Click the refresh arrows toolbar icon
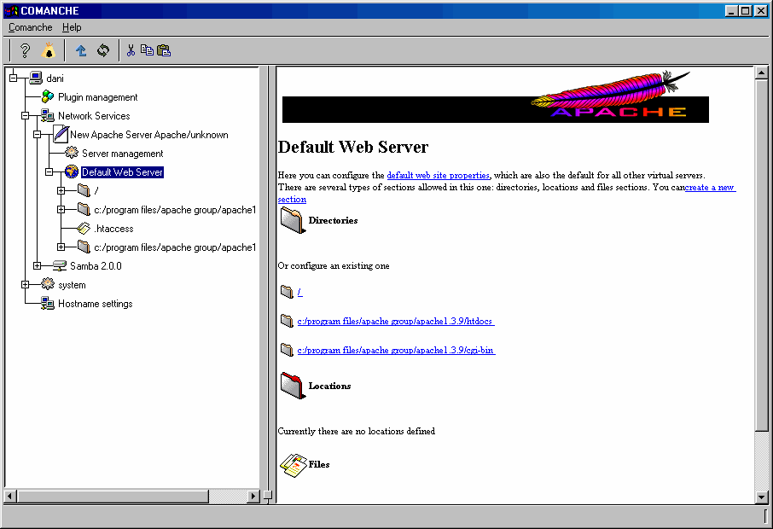The image size is (773, 529). [x=102, y=50]
